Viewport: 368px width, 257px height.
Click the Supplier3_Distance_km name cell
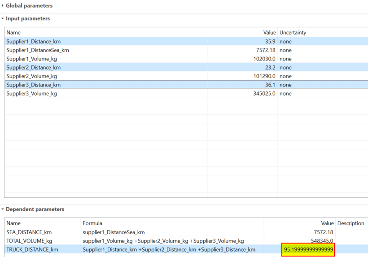click(34, 85)
